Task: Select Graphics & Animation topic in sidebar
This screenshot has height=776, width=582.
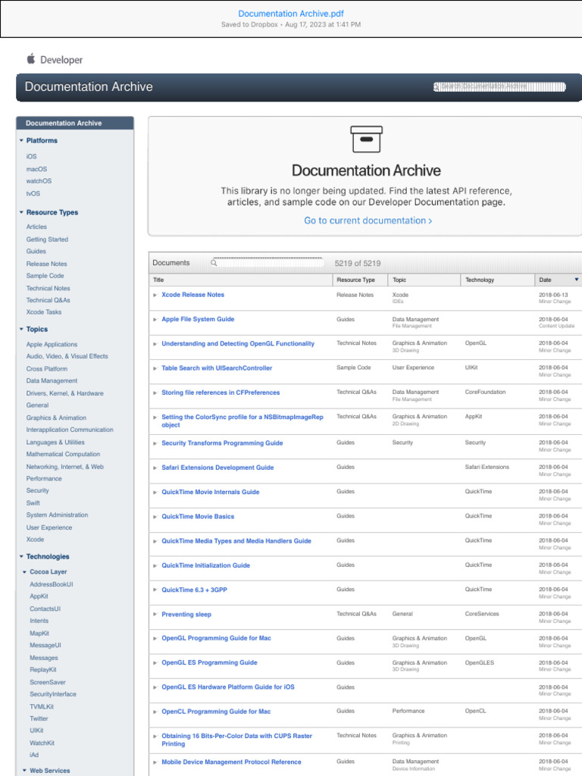Action: tap(56, 418)
